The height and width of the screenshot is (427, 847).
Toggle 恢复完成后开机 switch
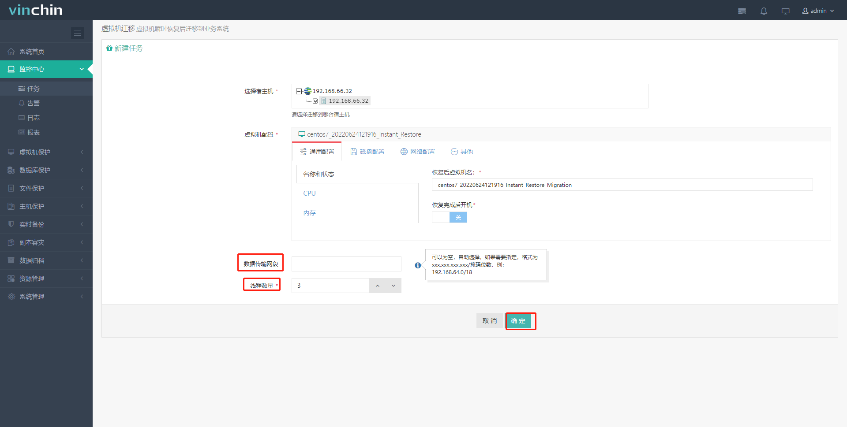point(449,217)
